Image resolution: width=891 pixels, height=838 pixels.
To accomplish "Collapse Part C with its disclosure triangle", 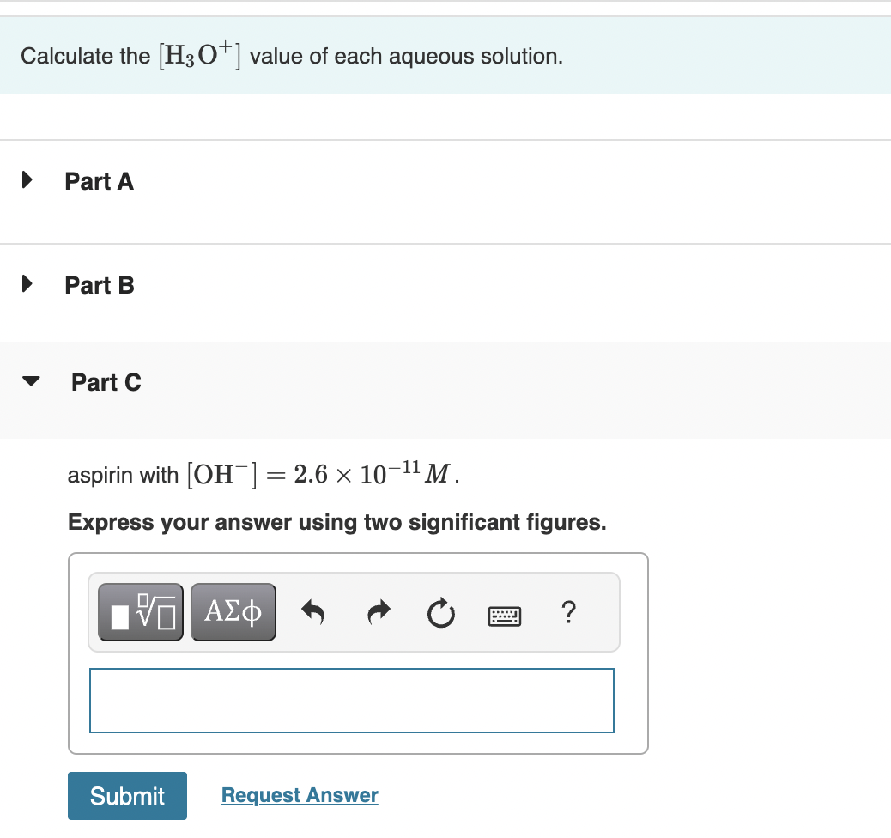I will (31, 380).
